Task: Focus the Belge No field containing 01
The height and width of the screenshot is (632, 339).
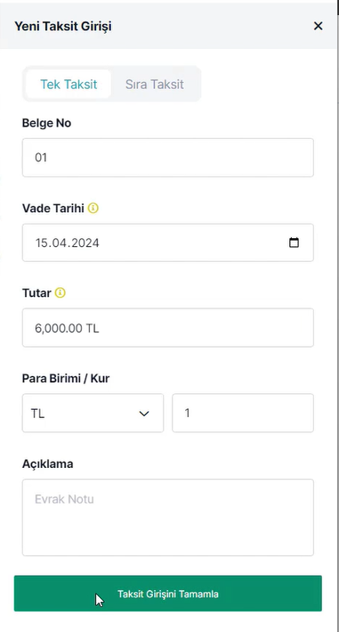Action: 167,158
